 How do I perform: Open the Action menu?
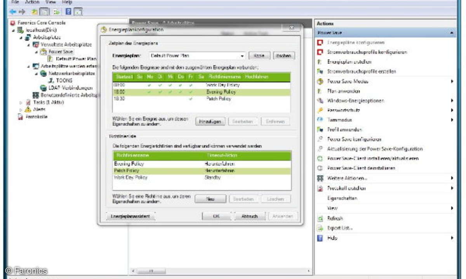point(32,2)
